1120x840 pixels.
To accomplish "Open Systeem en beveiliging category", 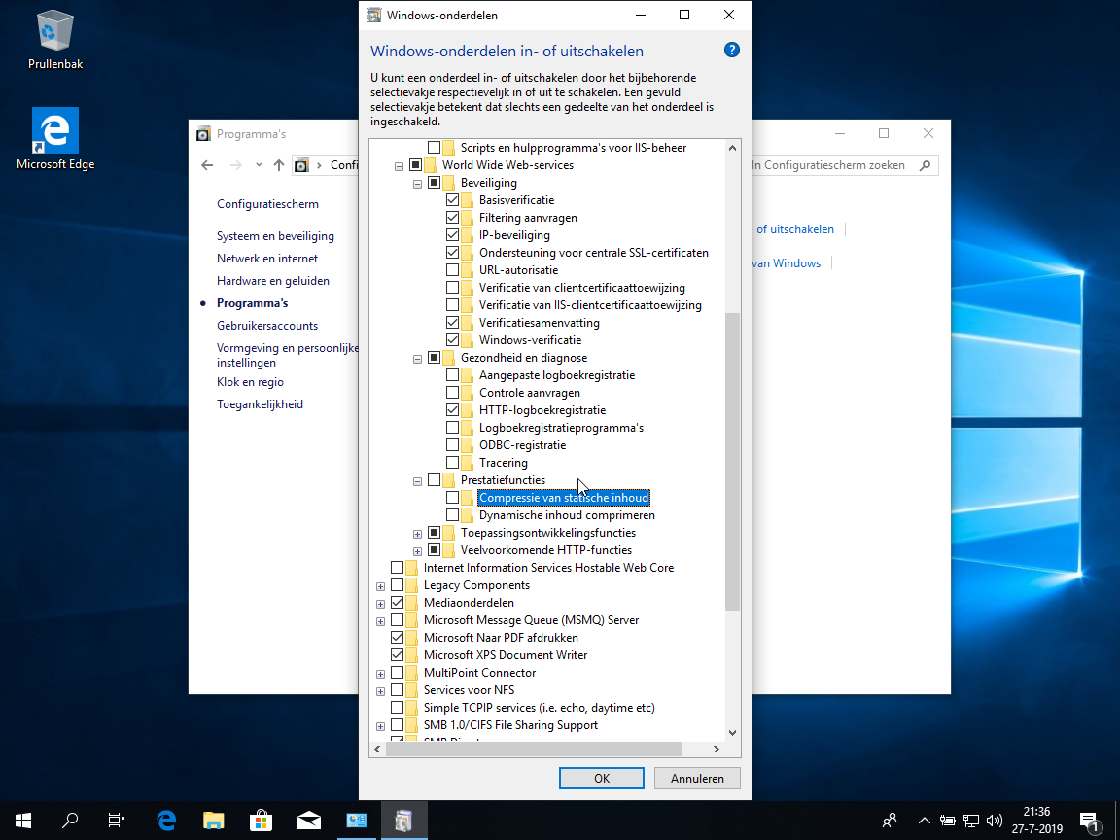I will point(275,235).
